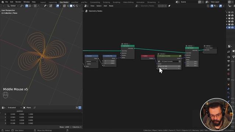Screen dimensions: 235x132
Task: Switch to the Layout workspace tab
Action: click(x=43, y=2)
